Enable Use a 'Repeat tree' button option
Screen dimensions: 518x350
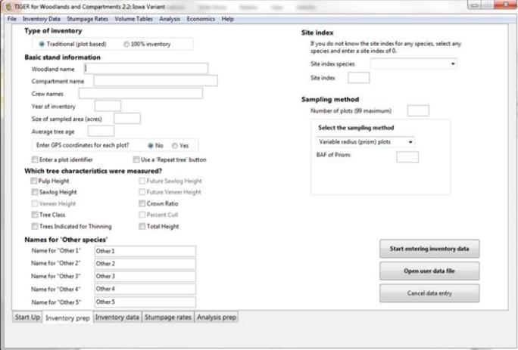[x=136, y=160]
